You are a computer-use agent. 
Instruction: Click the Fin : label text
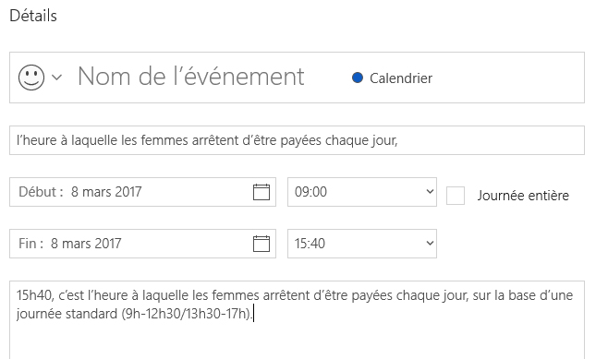tap(30, 244)
